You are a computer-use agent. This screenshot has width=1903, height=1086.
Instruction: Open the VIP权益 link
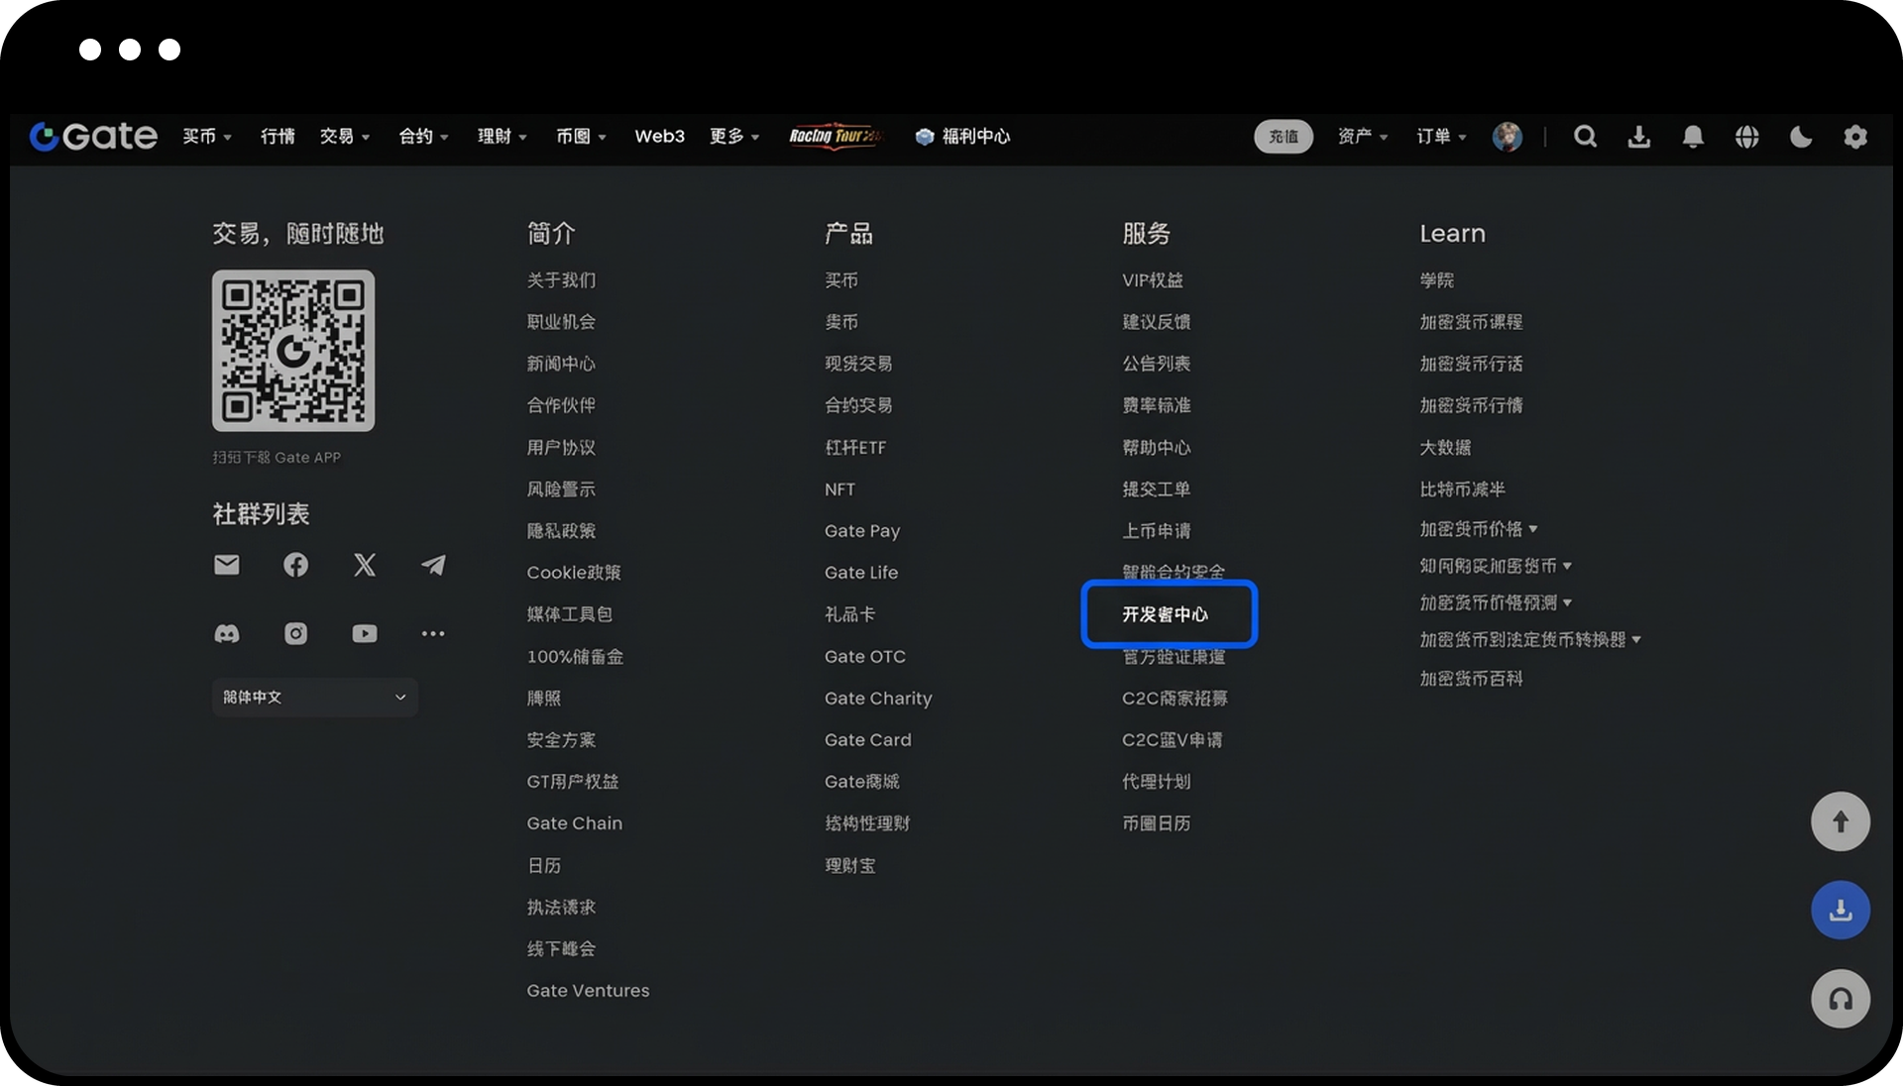1153,280
